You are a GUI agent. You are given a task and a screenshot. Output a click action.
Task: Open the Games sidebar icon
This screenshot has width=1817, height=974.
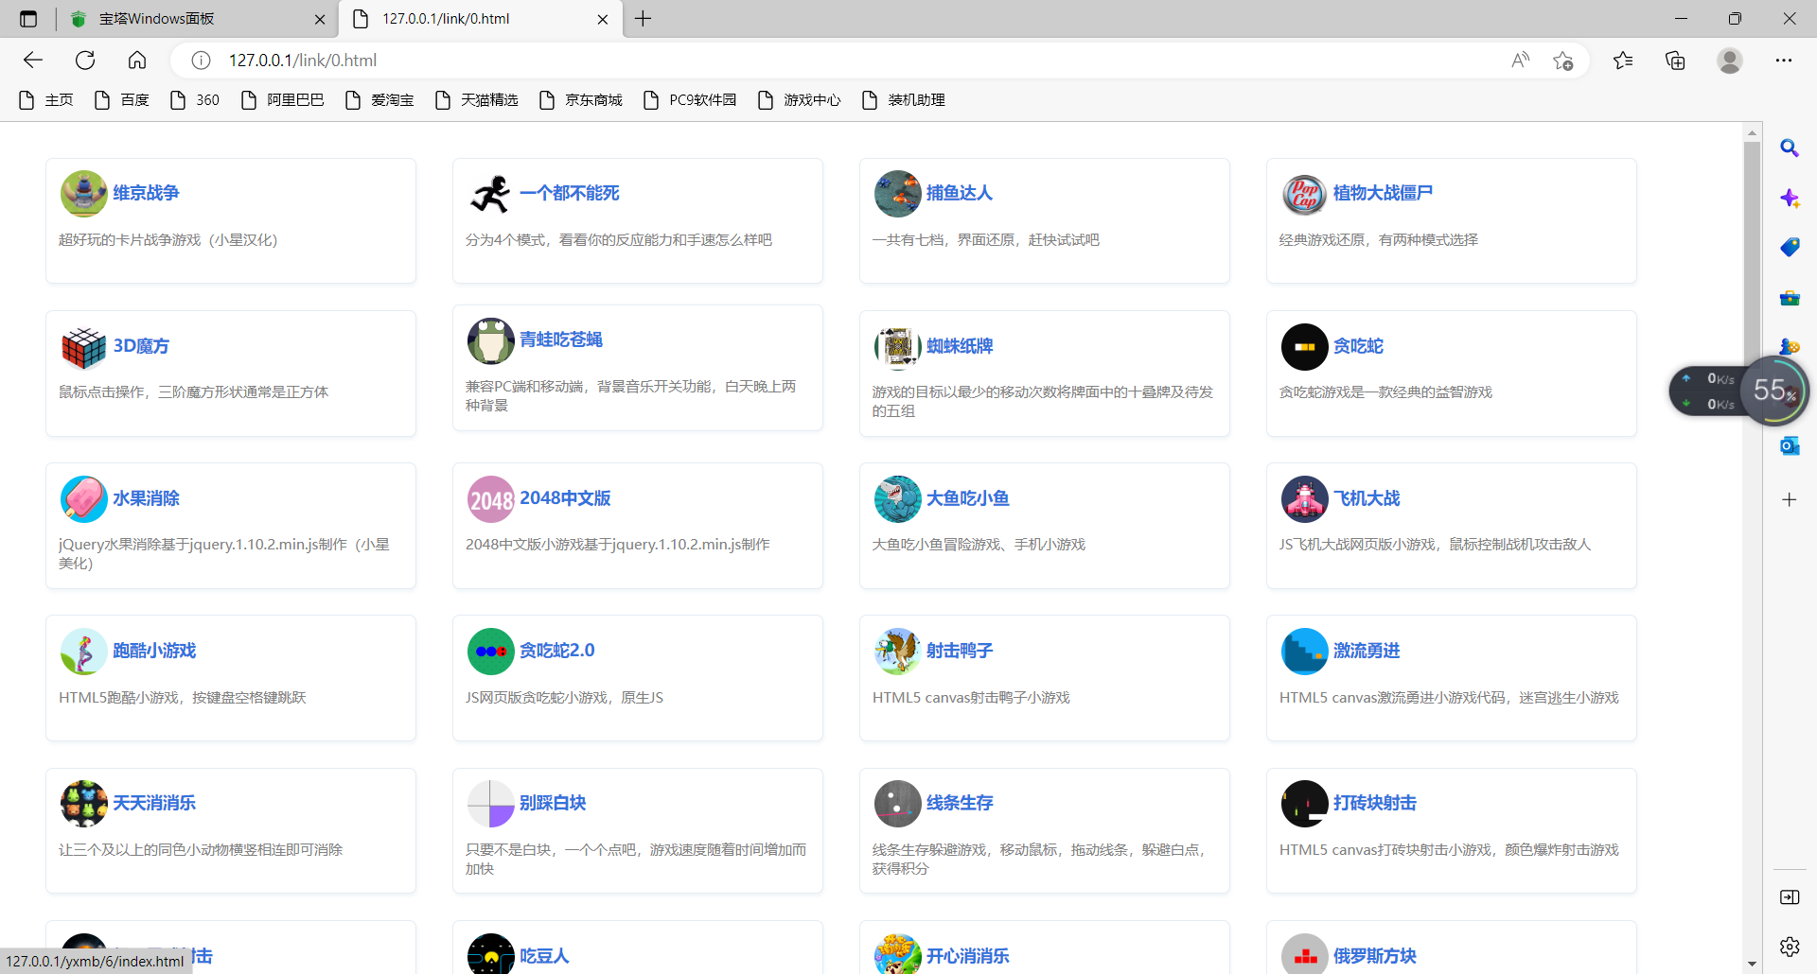pyautogui.click(x=1790, y=346)
